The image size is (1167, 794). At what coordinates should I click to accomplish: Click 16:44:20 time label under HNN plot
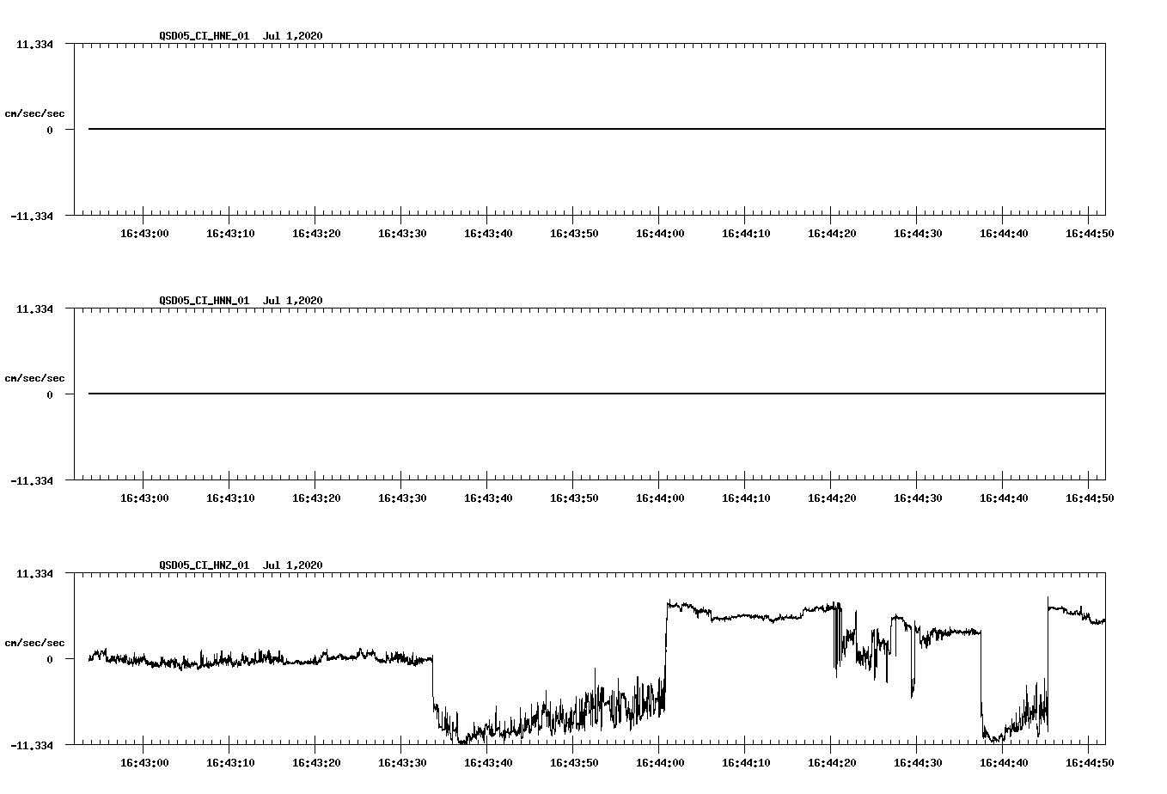(832, 498)
